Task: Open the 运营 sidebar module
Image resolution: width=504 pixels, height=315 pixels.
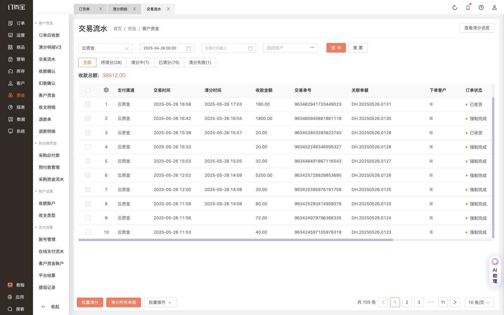Action: click(x=16, y=35)
